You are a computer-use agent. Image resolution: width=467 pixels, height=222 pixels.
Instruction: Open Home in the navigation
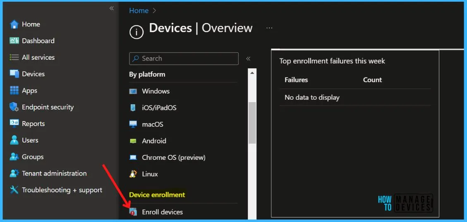pyautogui.click(x=31, y=24)
